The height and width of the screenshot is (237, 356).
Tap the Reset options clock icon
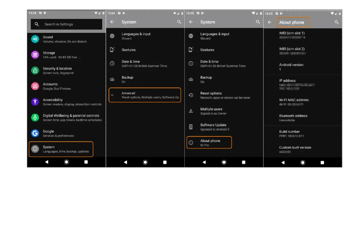click(191, 95)
